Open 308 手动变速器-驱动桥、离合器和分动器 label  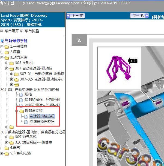click(x=33, y=132)
